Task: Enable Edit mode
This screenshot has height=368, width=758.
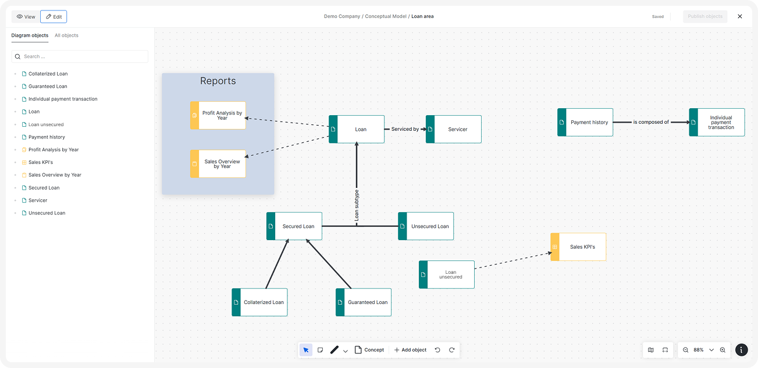Action: (54, 16)
